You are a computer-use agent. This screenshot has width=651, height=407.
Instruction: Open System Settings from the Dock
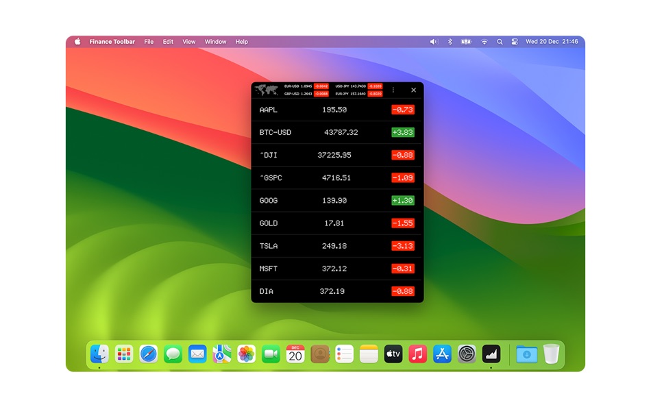[467, 354]
